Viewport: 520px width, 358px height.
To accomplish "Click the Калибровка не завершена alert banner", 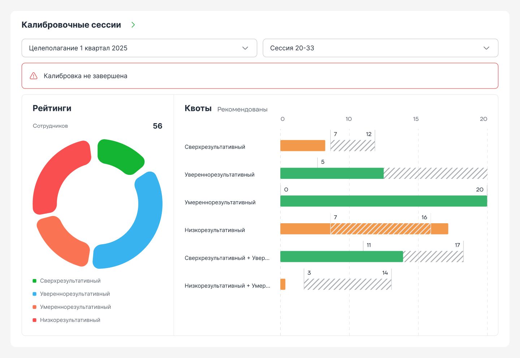I will coord(260,76).
